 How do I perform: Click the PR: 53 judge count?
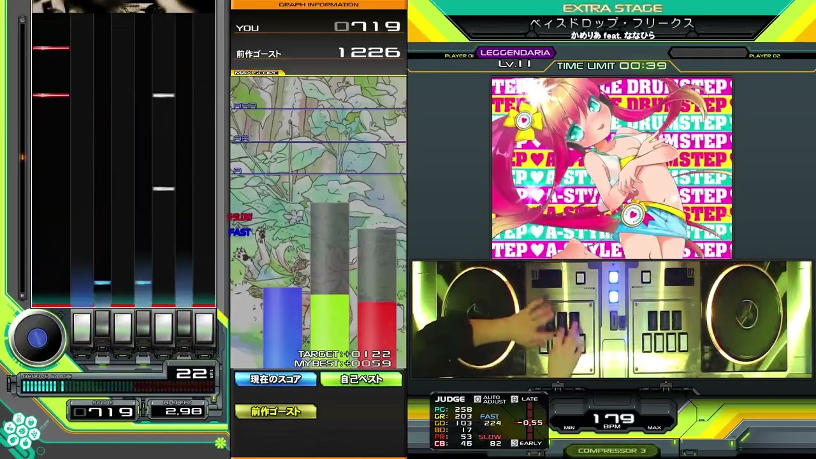(453, 437)
